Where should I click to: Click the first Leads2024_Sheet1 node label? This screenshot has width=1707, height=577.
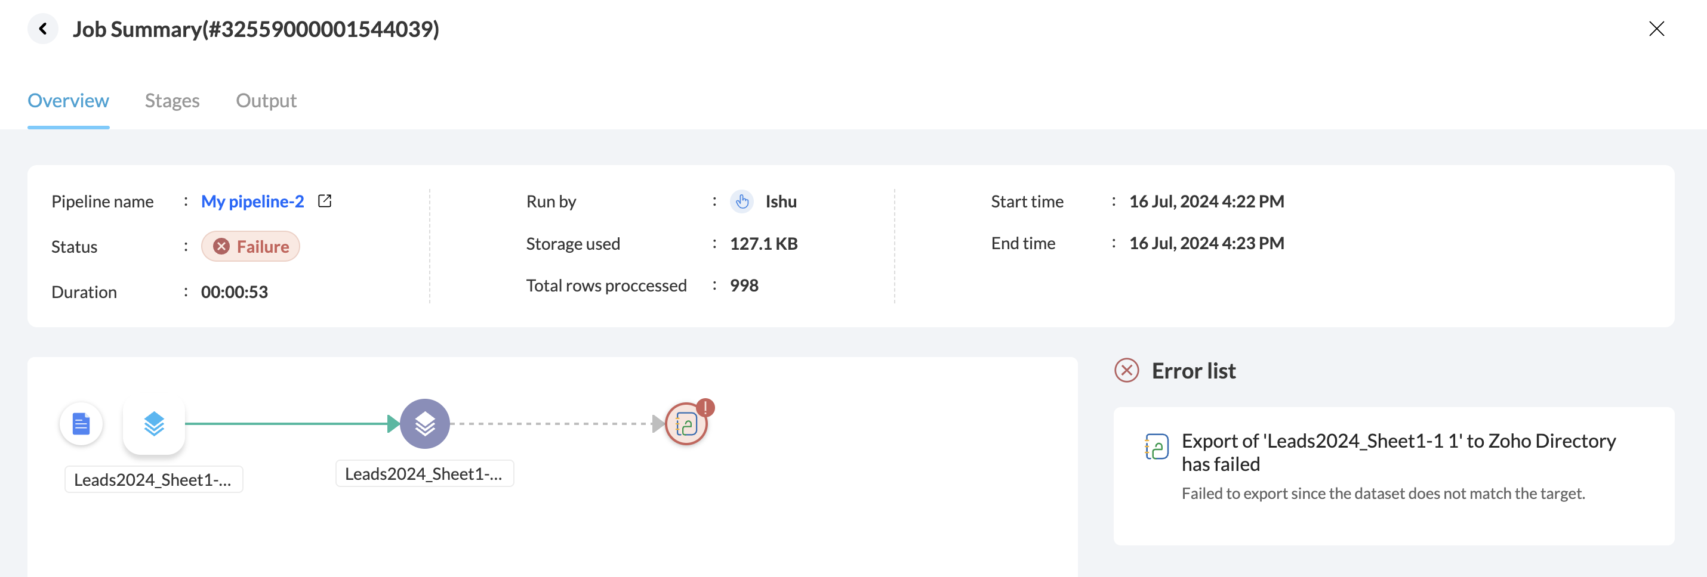[153, 479]
